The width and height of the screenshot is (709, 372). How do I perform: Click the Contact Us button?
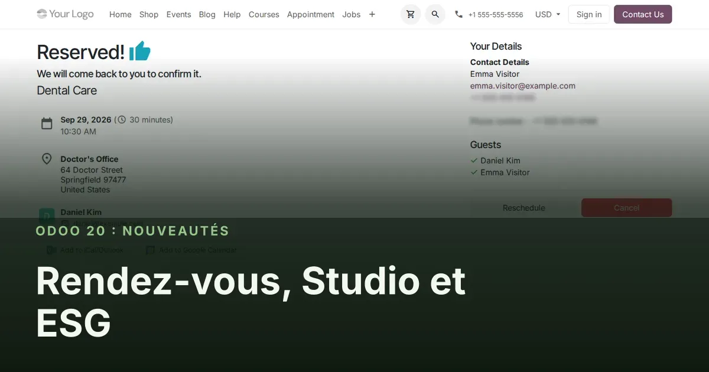[643, 14]
